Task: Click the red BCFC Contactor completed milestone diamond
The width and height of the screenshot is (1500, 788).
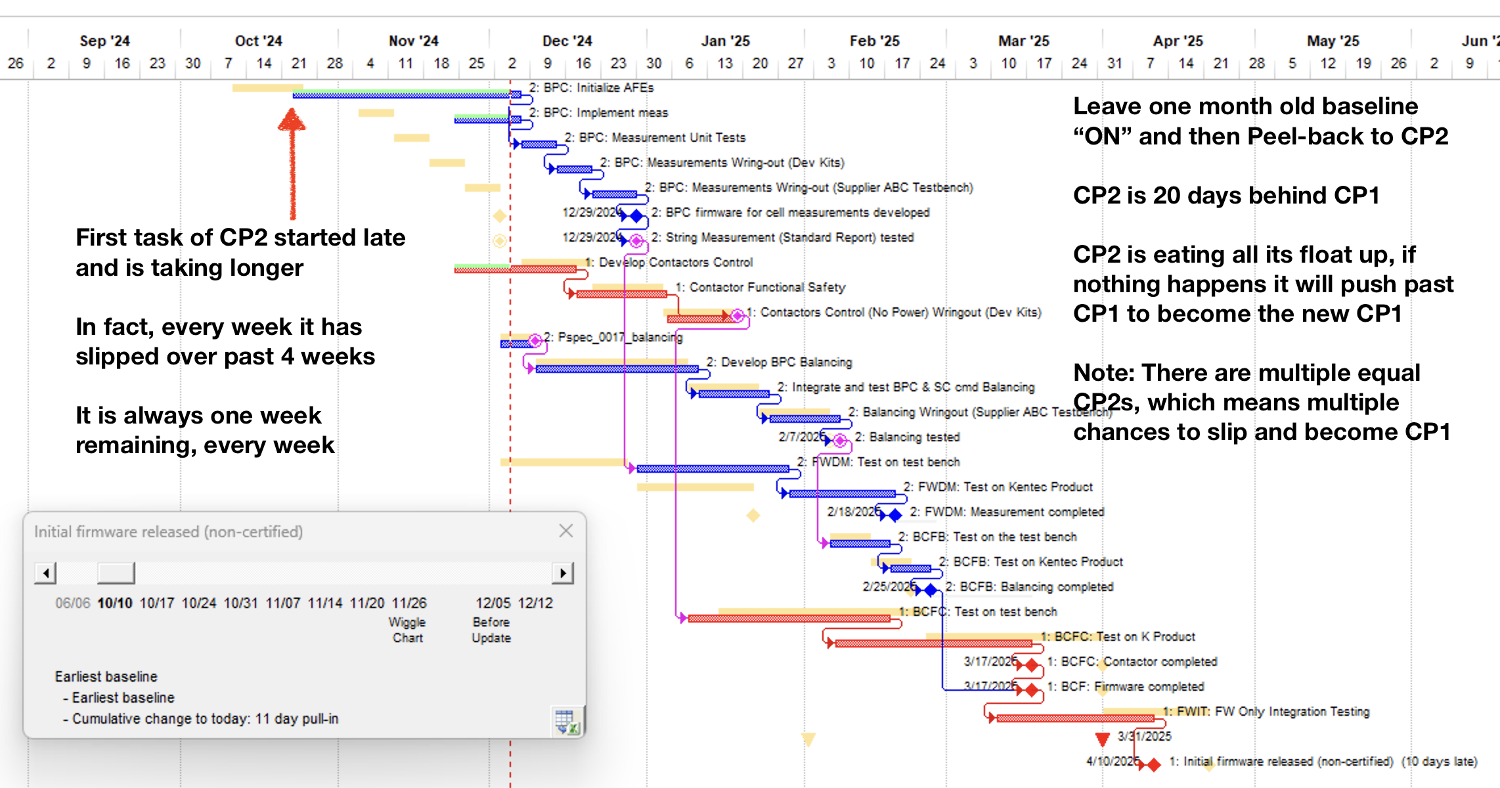Action: pyautogui.click(x=1032, y=665)
